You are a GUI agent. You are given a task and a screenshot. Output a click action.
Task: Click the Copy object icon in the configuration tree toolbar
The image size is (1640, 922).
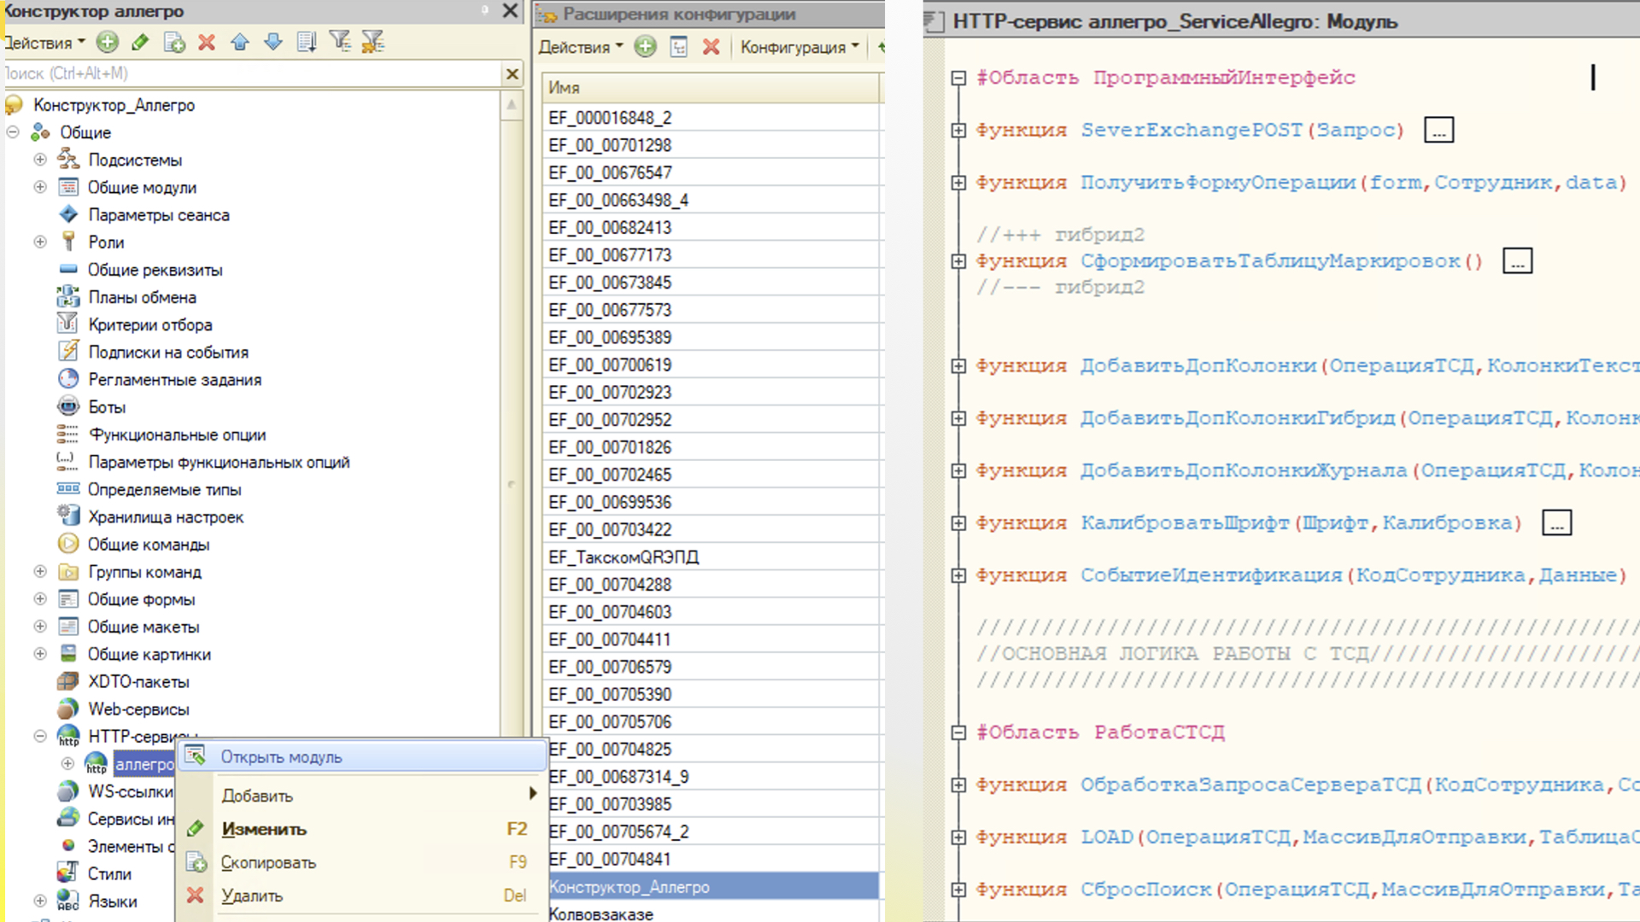click(x=174, y=42)
